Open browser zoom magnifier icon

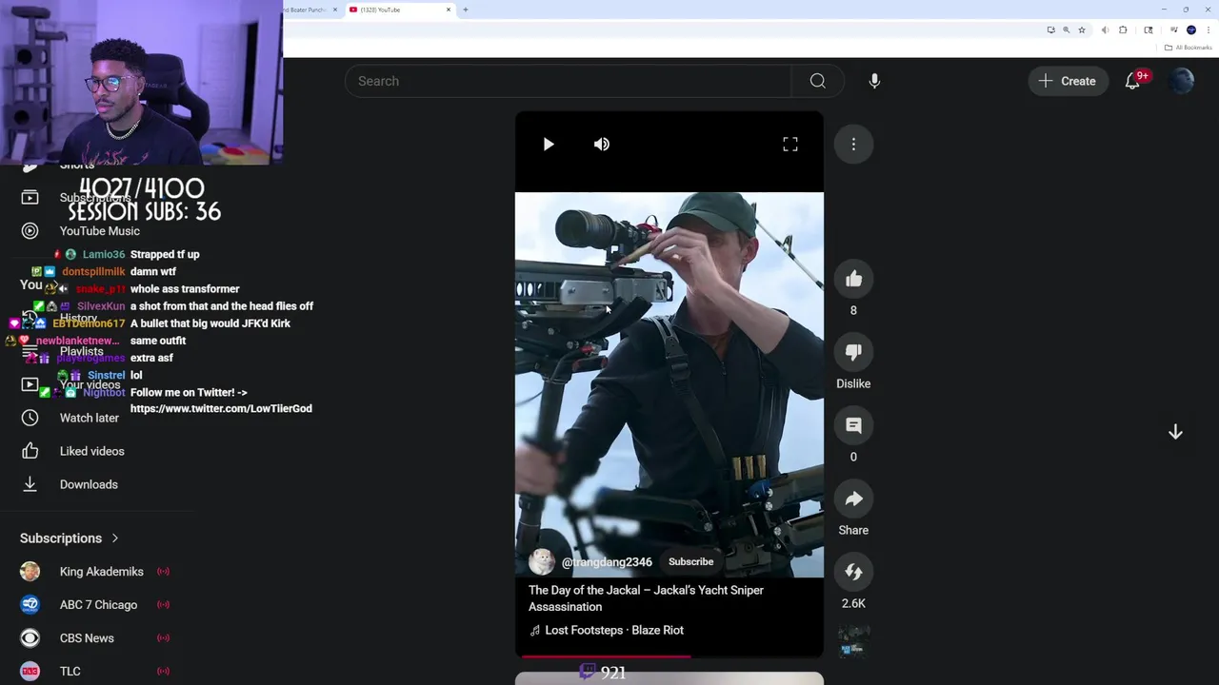(1066, 29)
